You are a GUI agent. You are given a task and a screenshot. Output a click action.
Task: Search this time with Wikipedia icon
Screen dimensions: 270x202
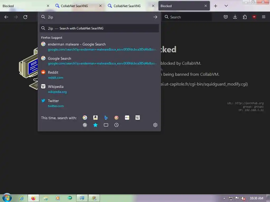click(x=138, y=118)
